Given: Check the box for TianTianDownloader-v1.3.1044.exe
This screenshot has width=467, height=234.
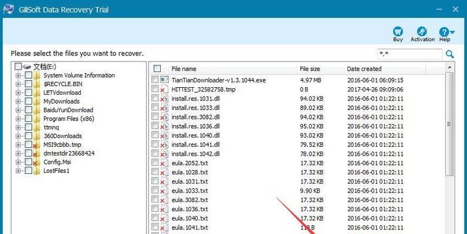Looking at the screenshot, I should (x=155, y=80).
